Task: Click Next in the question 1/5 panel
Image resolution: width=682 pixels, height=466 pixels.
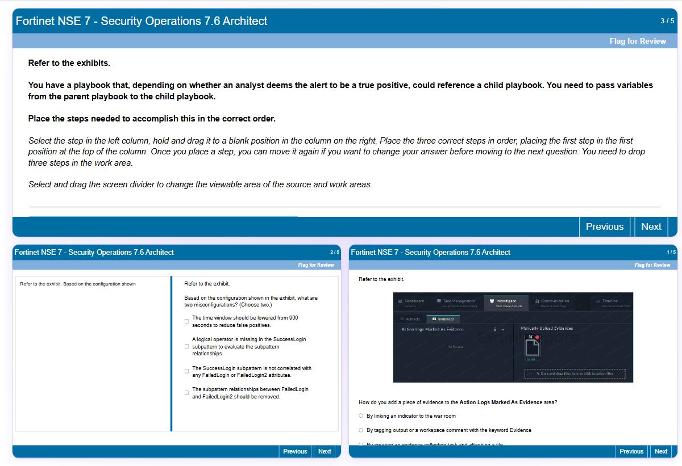Action: click(661, 451)
